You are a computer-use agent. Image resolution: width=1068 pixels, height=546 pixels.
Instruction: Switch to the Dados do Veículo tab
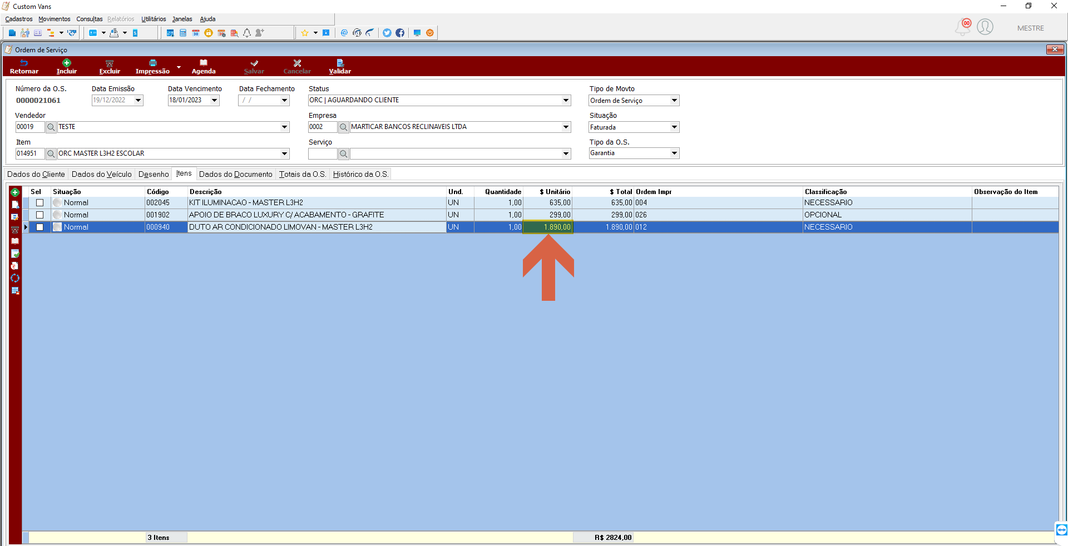(102, 174)
